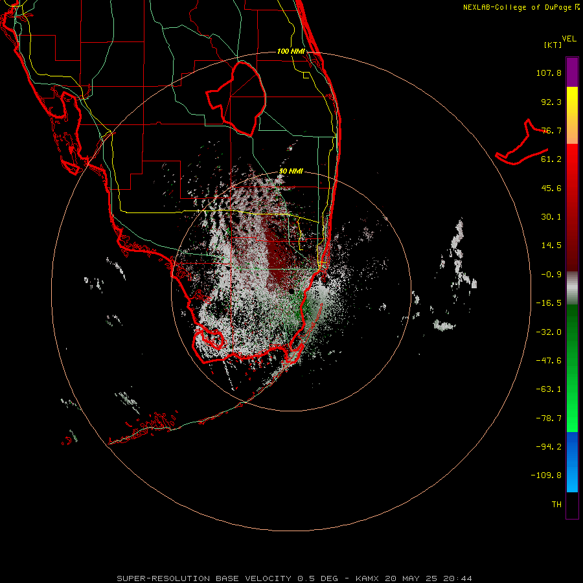Click the 100 NMI range ring label
583x583 pixels.
click(x=291, y=51)
